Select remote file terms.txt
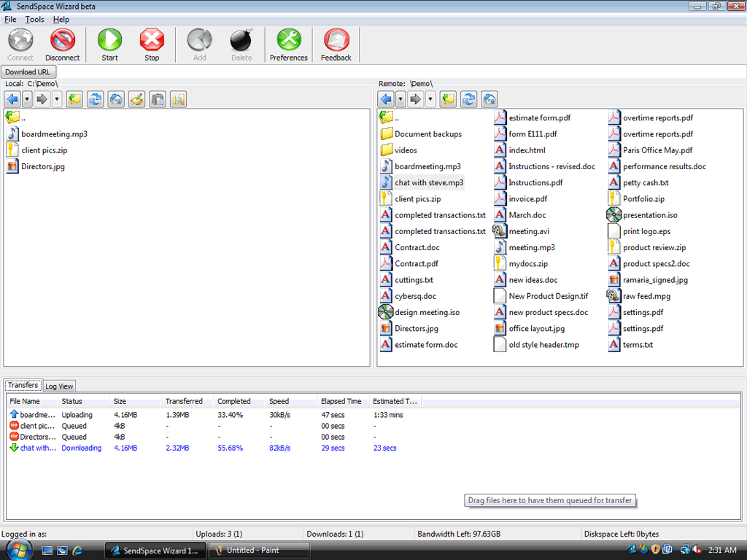 631,345
